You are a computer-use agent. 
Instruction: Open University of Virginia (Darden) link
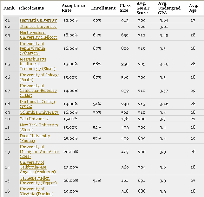[x=36, y=191]
